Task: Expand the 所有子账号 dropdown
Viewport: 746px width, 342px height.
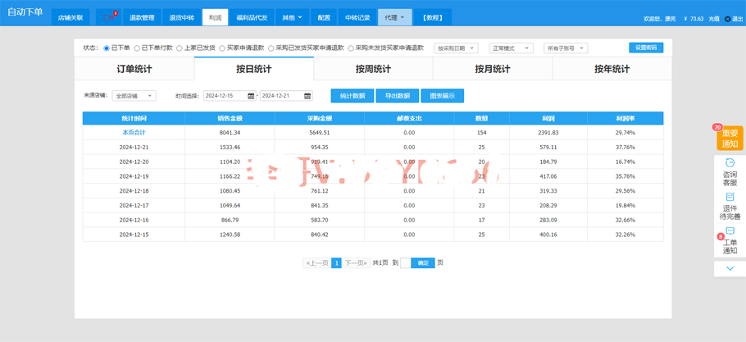Action: coord(566,48)
